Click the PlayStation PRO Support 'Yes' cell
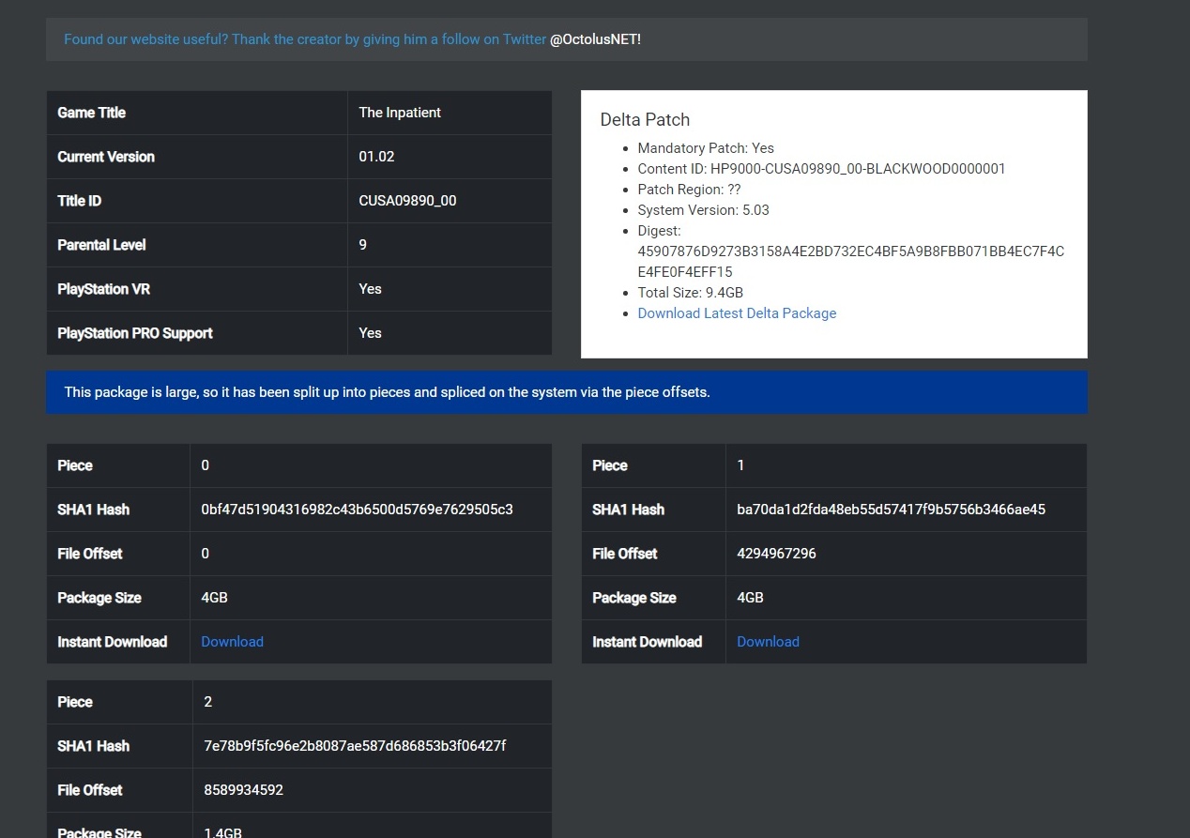Viewport: 1190px width, 838px height. 450,333
